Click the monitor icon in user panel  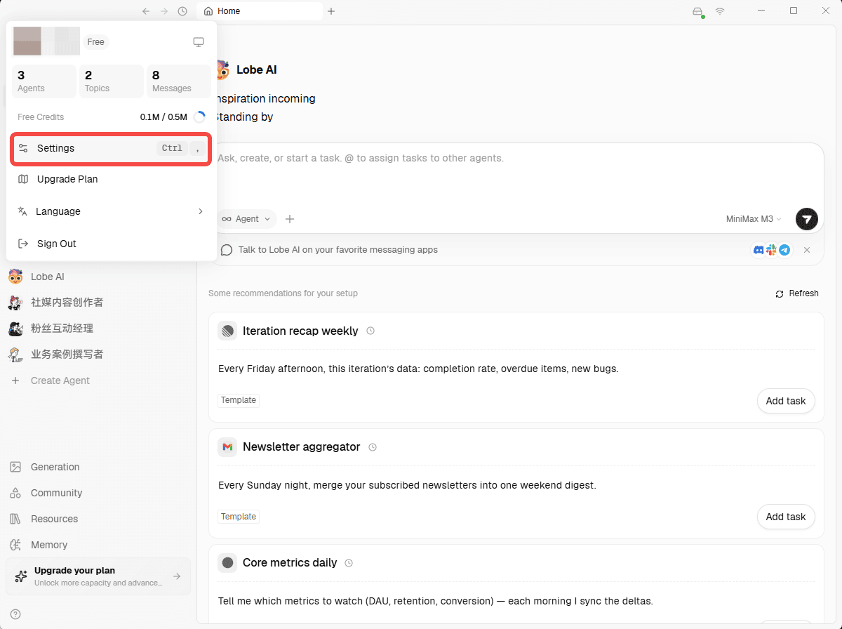coord(199,42)
